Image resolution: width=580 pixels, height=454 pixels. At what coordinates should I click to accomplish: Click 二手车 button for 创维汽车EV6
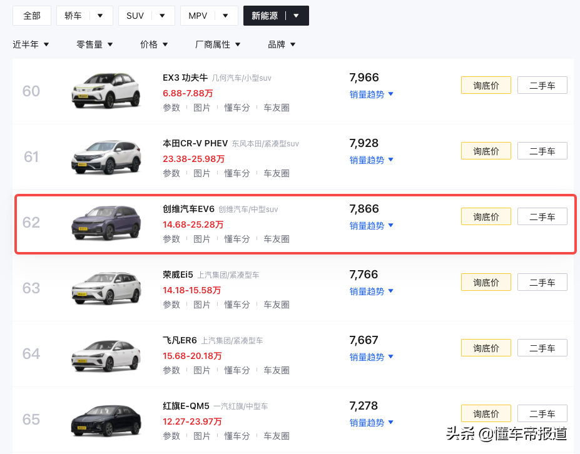point(542,216)
